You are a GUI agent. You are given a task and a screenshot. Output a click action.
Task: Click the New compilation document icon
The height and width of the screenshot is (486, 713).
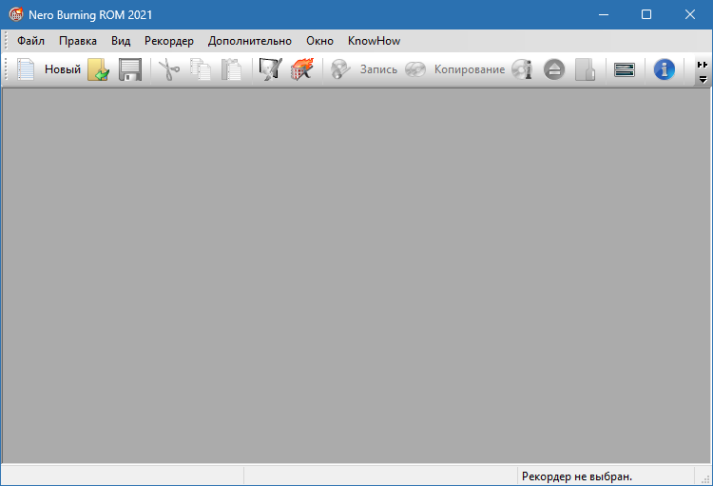coord(26,69)
